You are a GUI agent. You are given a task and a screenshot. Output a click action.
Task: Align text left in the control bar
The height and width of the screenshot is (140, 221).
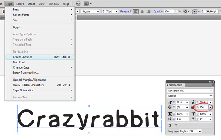[x=136, y=11]
